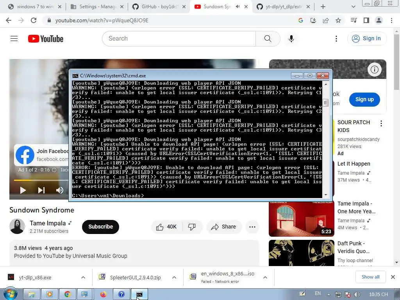The height and width of the screenshot is (300, 400).
Task: Open Tame Impala channel avatar
Action: [17, 226]
